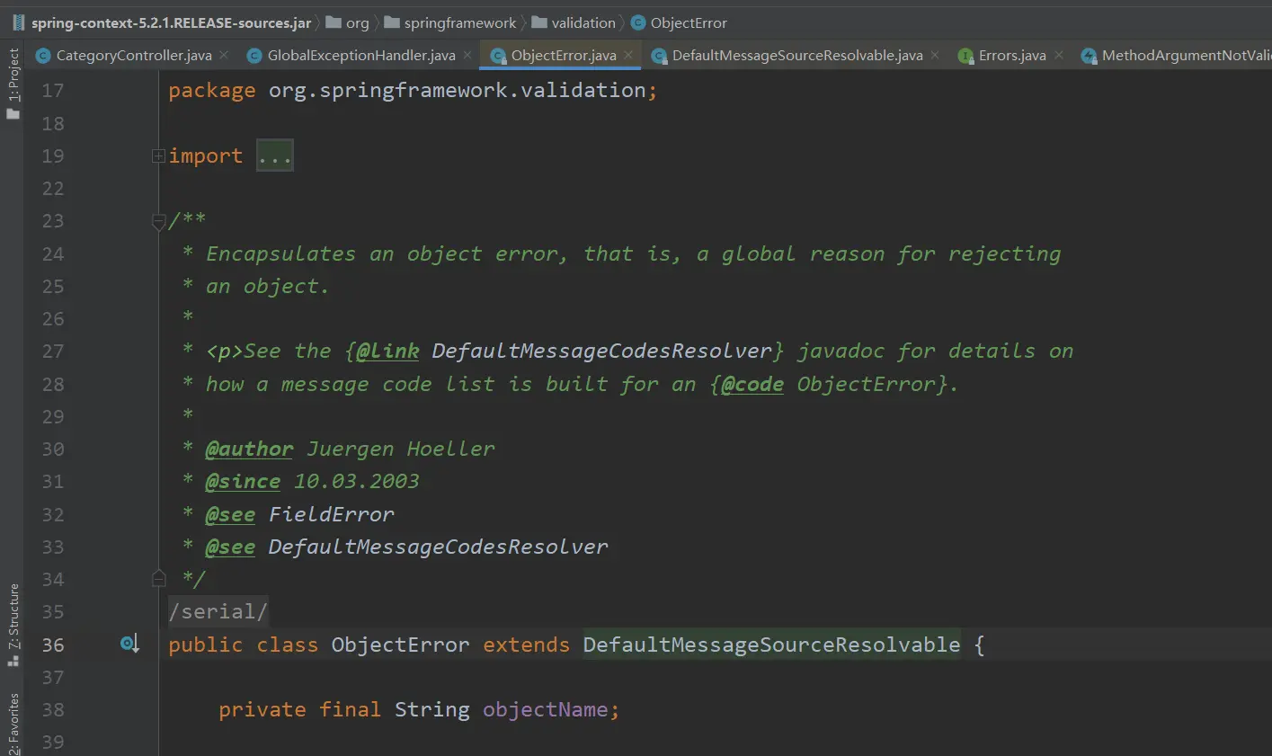Viewport: 1272px width, 756px height.
Task: Collapse the Javadoc comment at line 23
Action: 158,222
